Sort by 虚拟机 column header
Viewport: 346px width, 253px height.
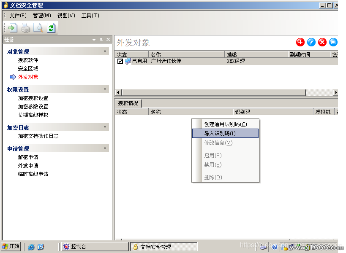click(324, 112)
